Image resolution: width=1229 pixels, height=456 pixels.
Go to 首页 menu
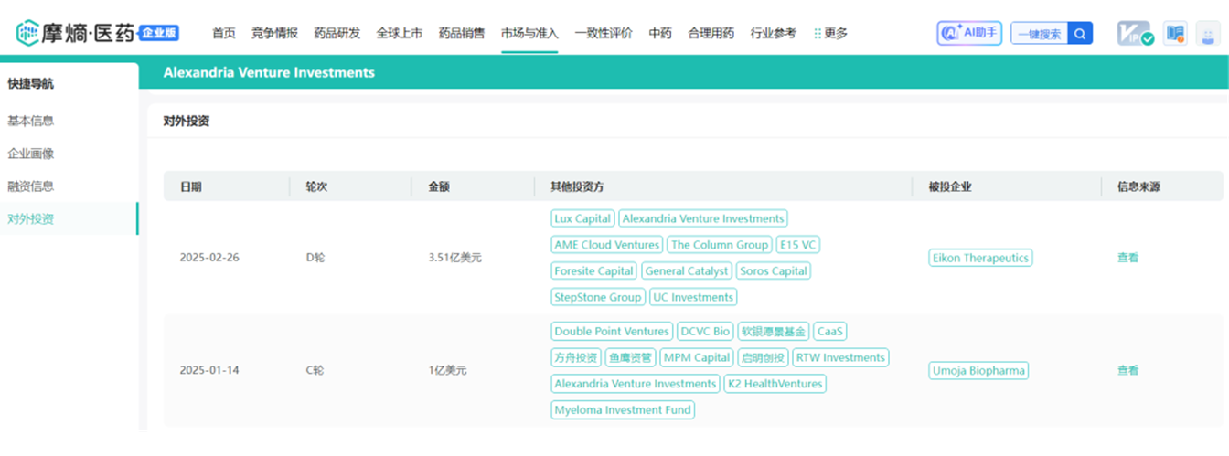224,33
